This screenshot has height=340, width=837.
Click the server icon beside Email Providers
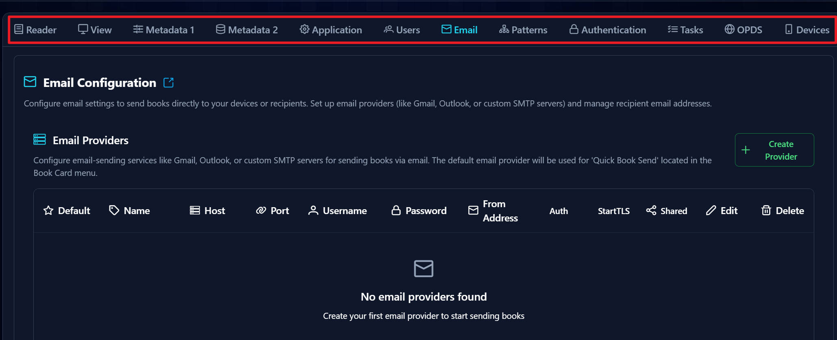pos(39,139)
